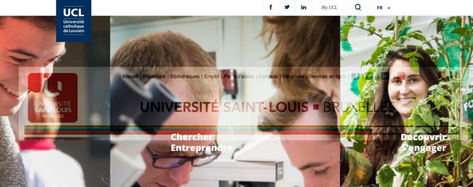Open the Découvrir S'engager panel

[423, 142]
